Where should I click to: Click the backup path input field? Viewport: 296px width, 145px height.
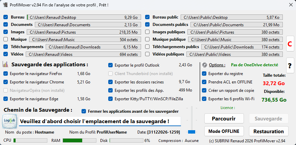(x=100, y=121)
